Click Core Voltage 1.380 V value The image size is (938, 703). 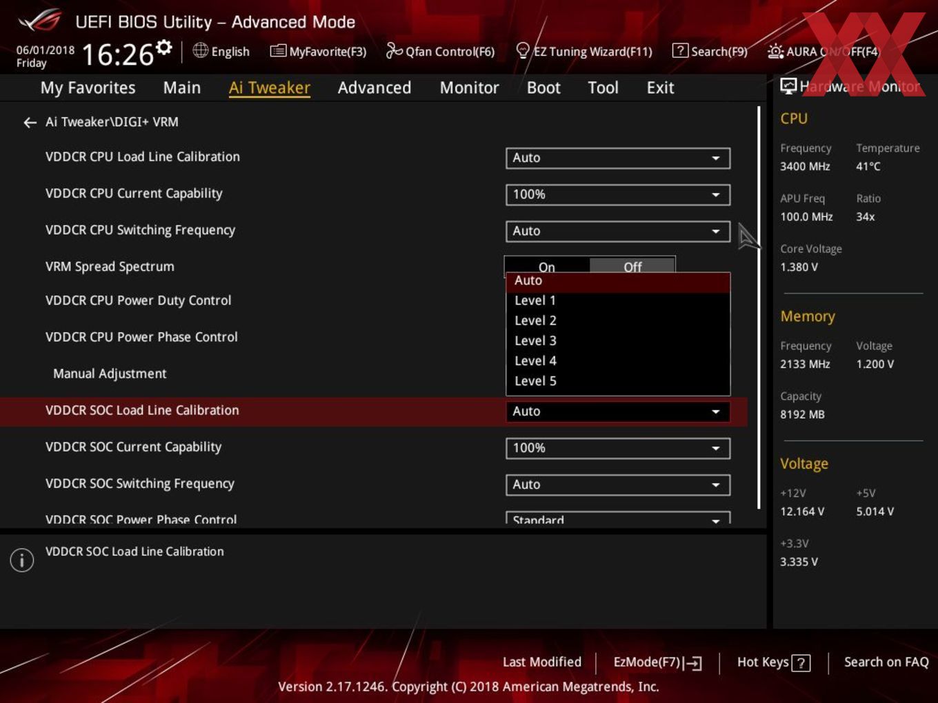click(x=799, y=267)
